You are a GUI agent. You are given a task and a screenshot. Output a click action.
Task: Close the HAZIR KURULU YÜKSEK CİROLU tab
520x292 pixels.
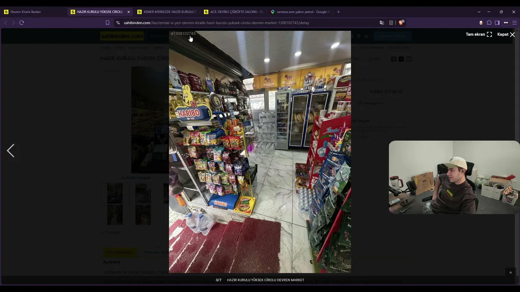coord(129,12)
